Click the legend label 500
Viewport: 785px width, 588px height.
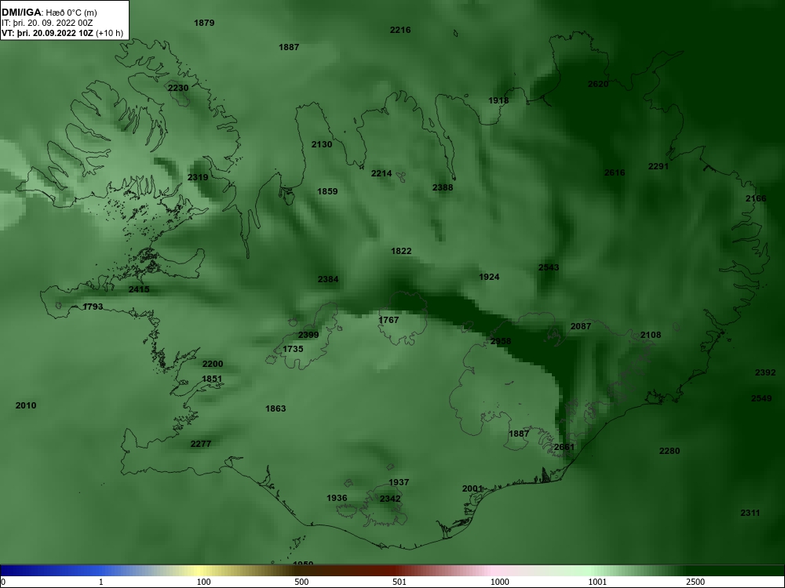(x=301, y=582)
